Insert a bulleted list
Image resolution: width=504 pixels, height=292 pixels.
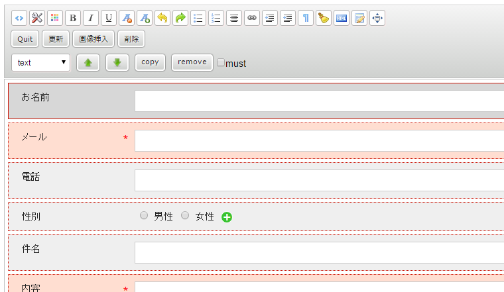[198, 19]
